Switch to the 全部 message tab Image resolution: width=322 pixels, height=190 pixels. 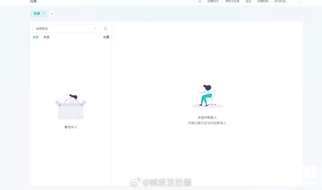(x=36, y=37)
